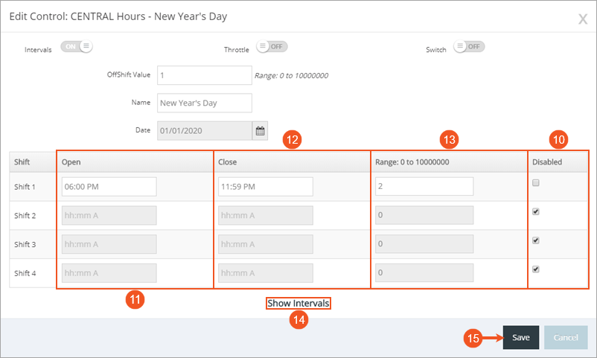Enable the Switch toggle

point(469,46)
